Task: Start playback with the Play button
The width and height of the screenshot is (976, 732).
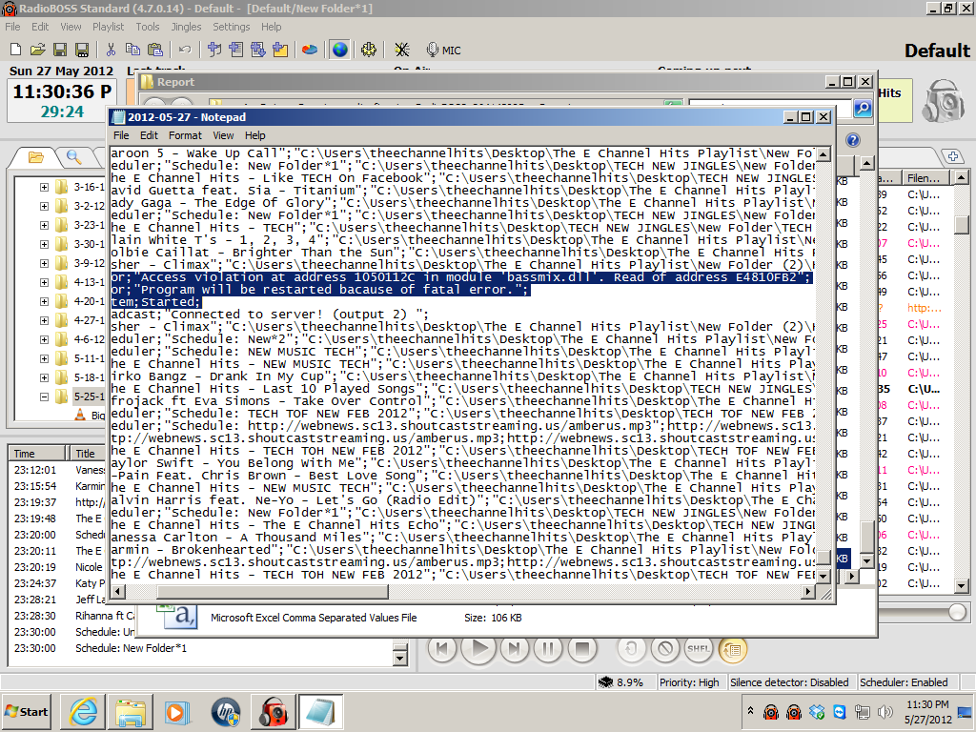Action: point(478,649)
